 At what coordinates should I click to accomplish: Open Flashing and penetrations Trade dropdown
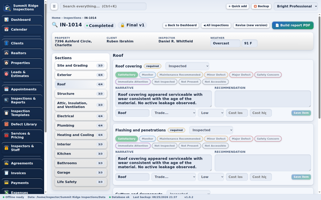(174, 177)
